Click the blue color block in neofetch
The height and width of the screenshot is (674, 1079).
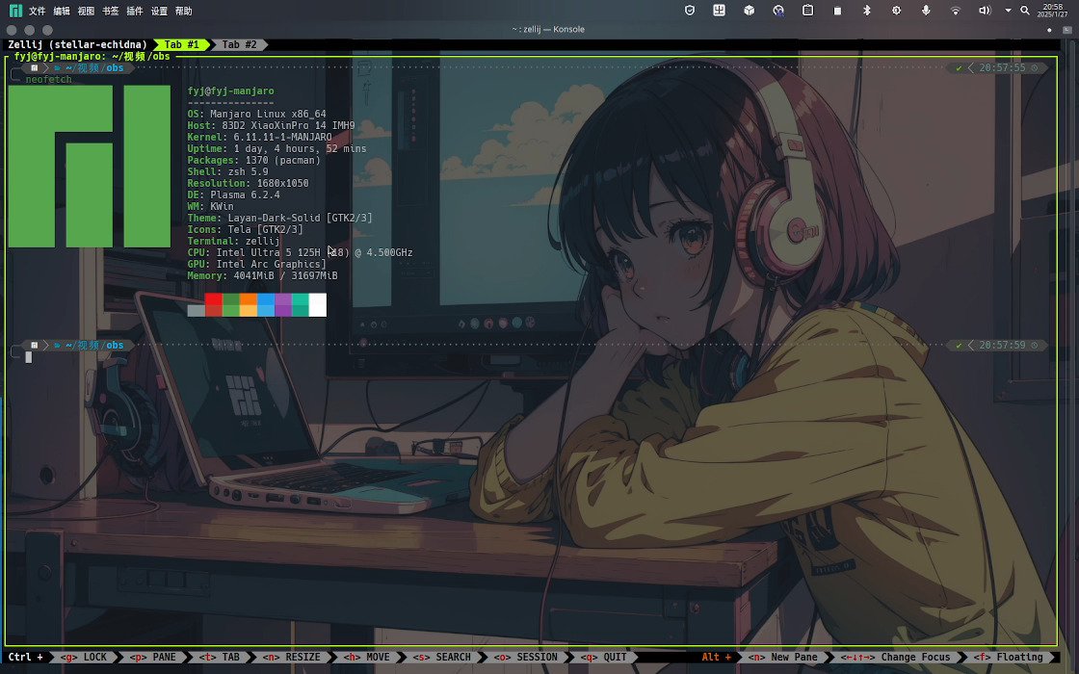(x=266, y=304)
